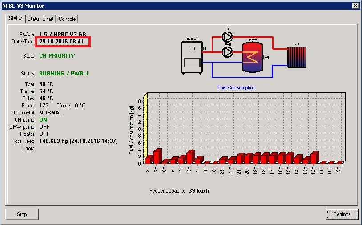Click the DHW tank icon
Screen dimensions: 362x225
253,58
